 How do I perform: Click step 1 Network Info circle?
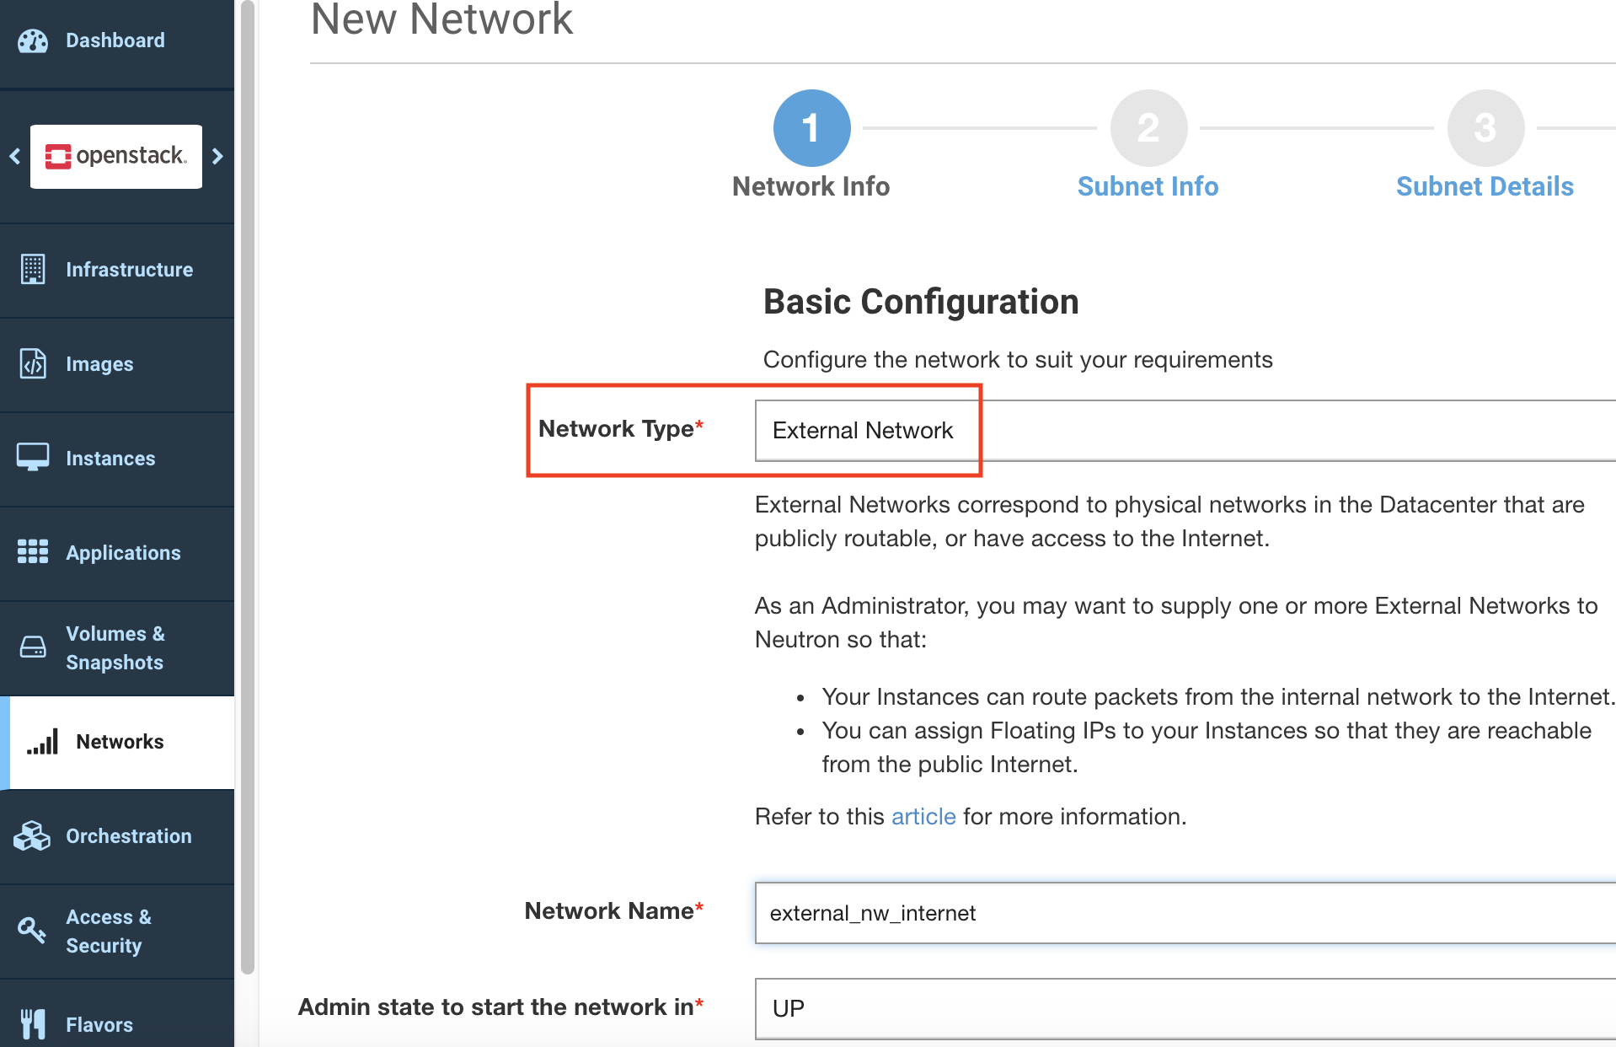point(811,129)
